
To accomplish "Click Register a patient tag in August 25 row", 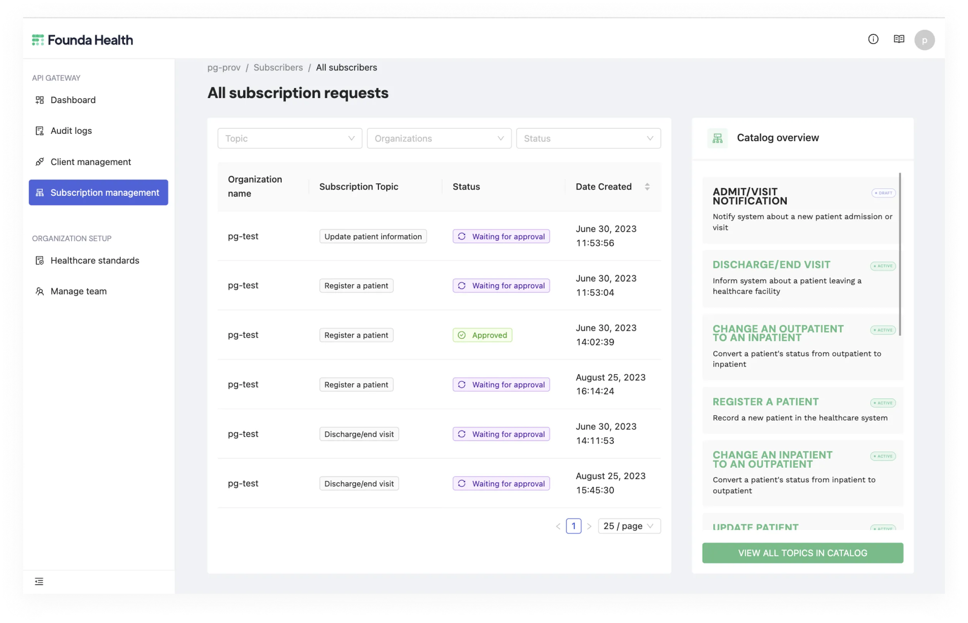I will 356,384.
